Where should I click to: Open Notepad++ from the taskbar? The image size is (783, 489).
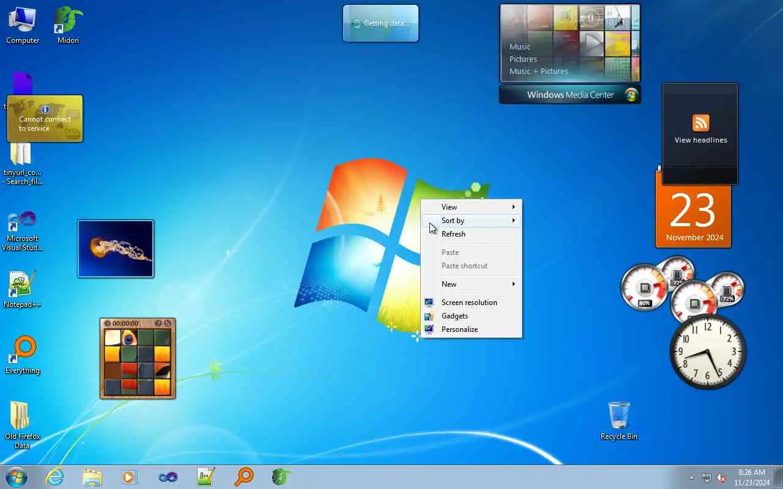pyautogui.click(x=206, y=477)
